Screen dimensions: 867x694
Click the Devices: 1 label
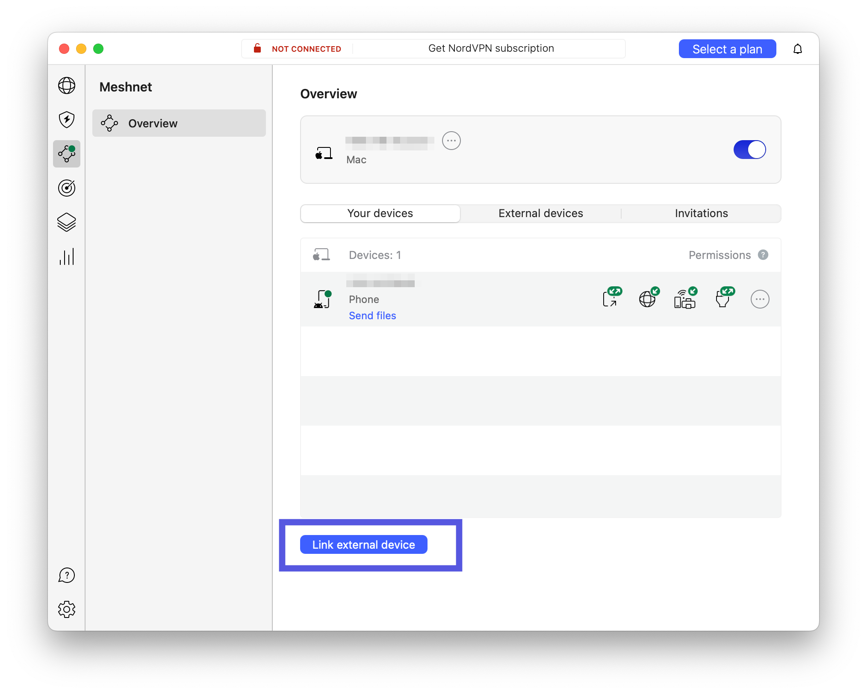coord(375,255)
